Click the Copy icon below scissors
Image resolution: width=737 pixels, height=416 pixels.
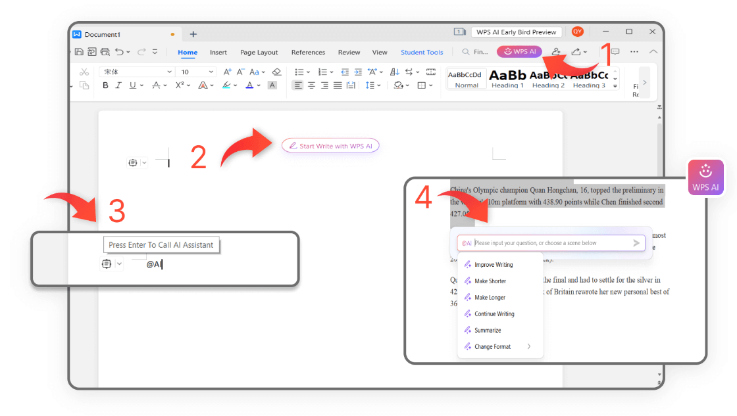84,85
